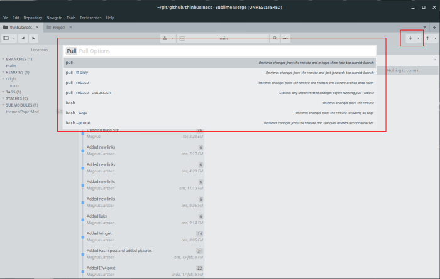Open the Push options dropdown arrow
440x279 pixels.
tap(435, 38)
